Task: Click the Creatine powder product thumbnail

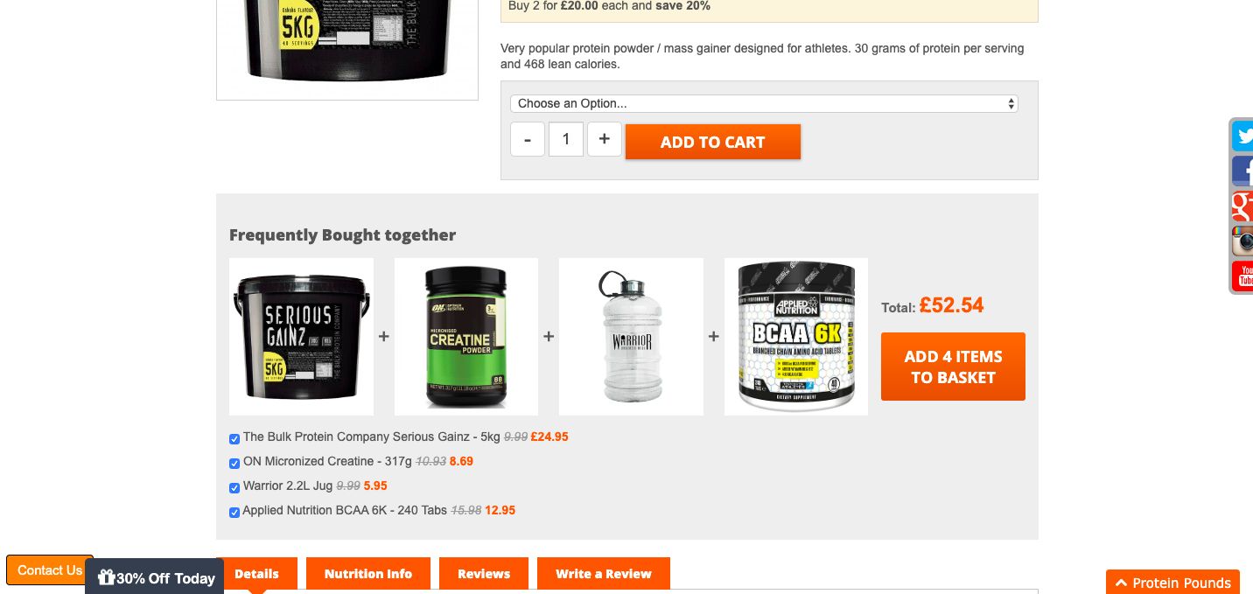Action: click(466, 337)
